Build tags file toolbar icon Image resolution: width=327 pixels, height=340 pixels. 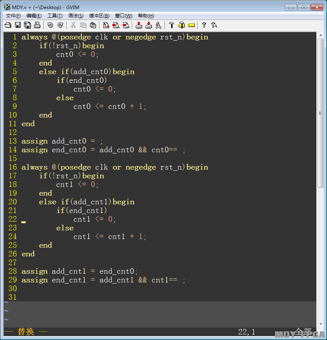(x=181, y=25)
